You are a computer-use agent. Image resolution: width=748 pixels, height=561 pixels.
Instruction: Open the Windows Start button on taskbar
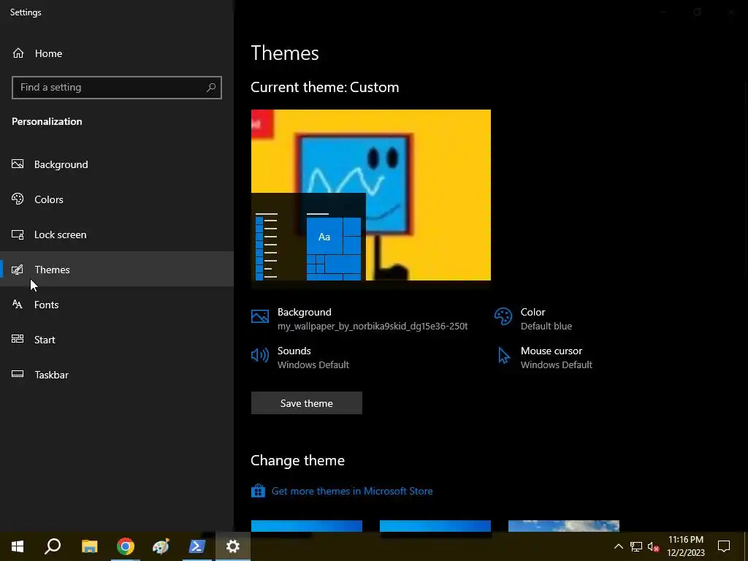coord(18,546)
